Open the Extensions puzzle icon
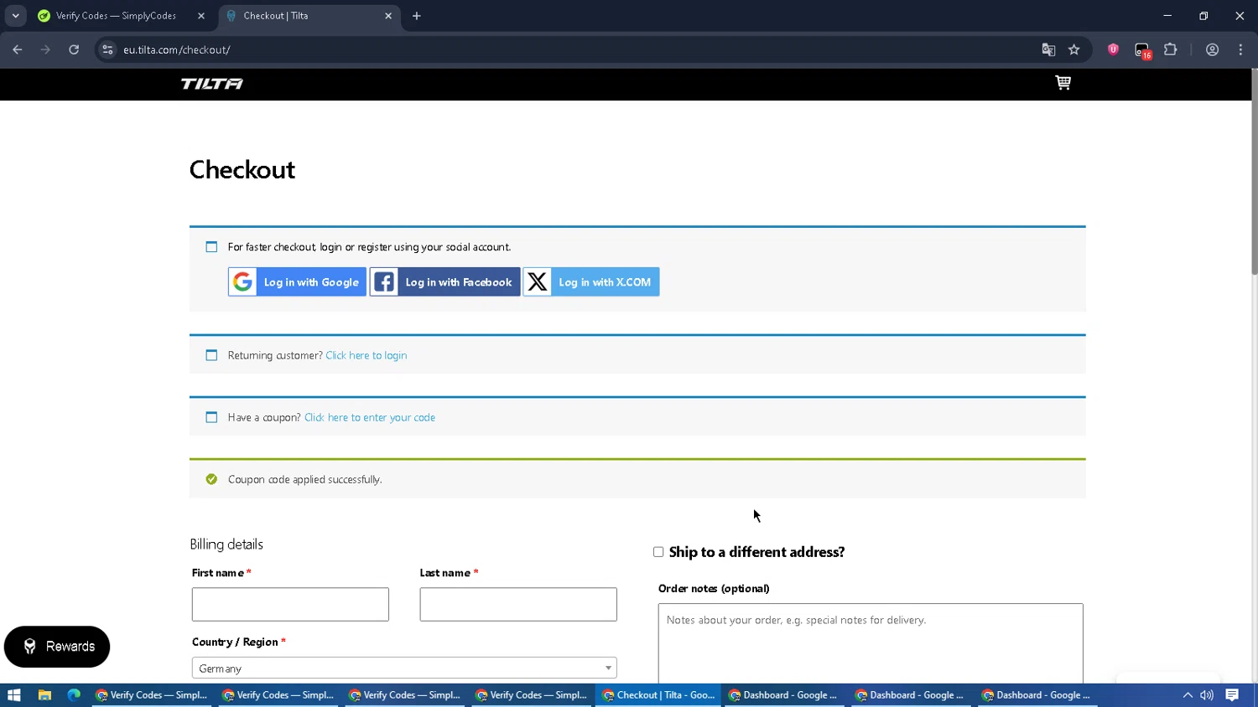This screenshot has width=1258, height=707. tap(1171, 49)
